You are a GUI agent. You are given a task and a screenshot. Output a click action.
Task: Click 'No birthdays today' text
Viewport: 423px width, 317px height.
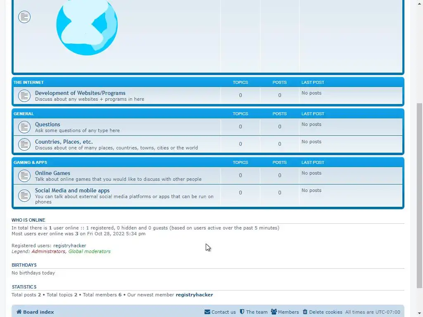[x=33, y=273]
